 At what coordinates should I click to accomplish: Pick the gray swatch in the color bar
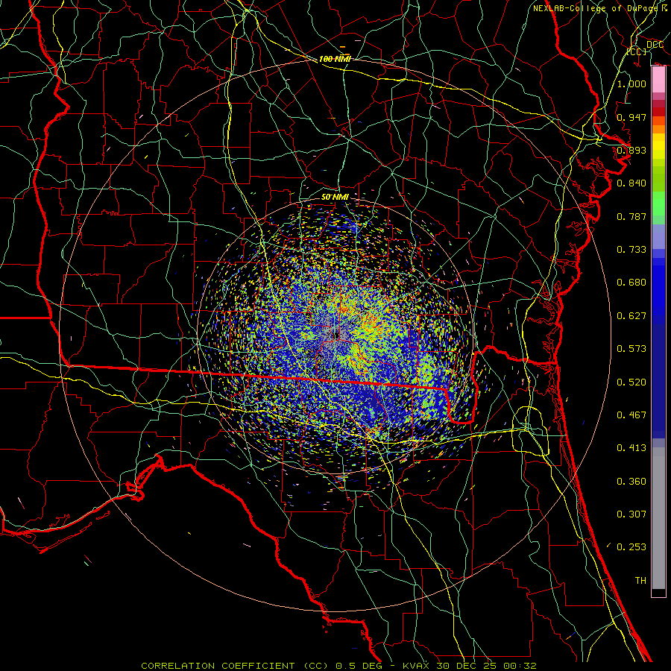658,518
